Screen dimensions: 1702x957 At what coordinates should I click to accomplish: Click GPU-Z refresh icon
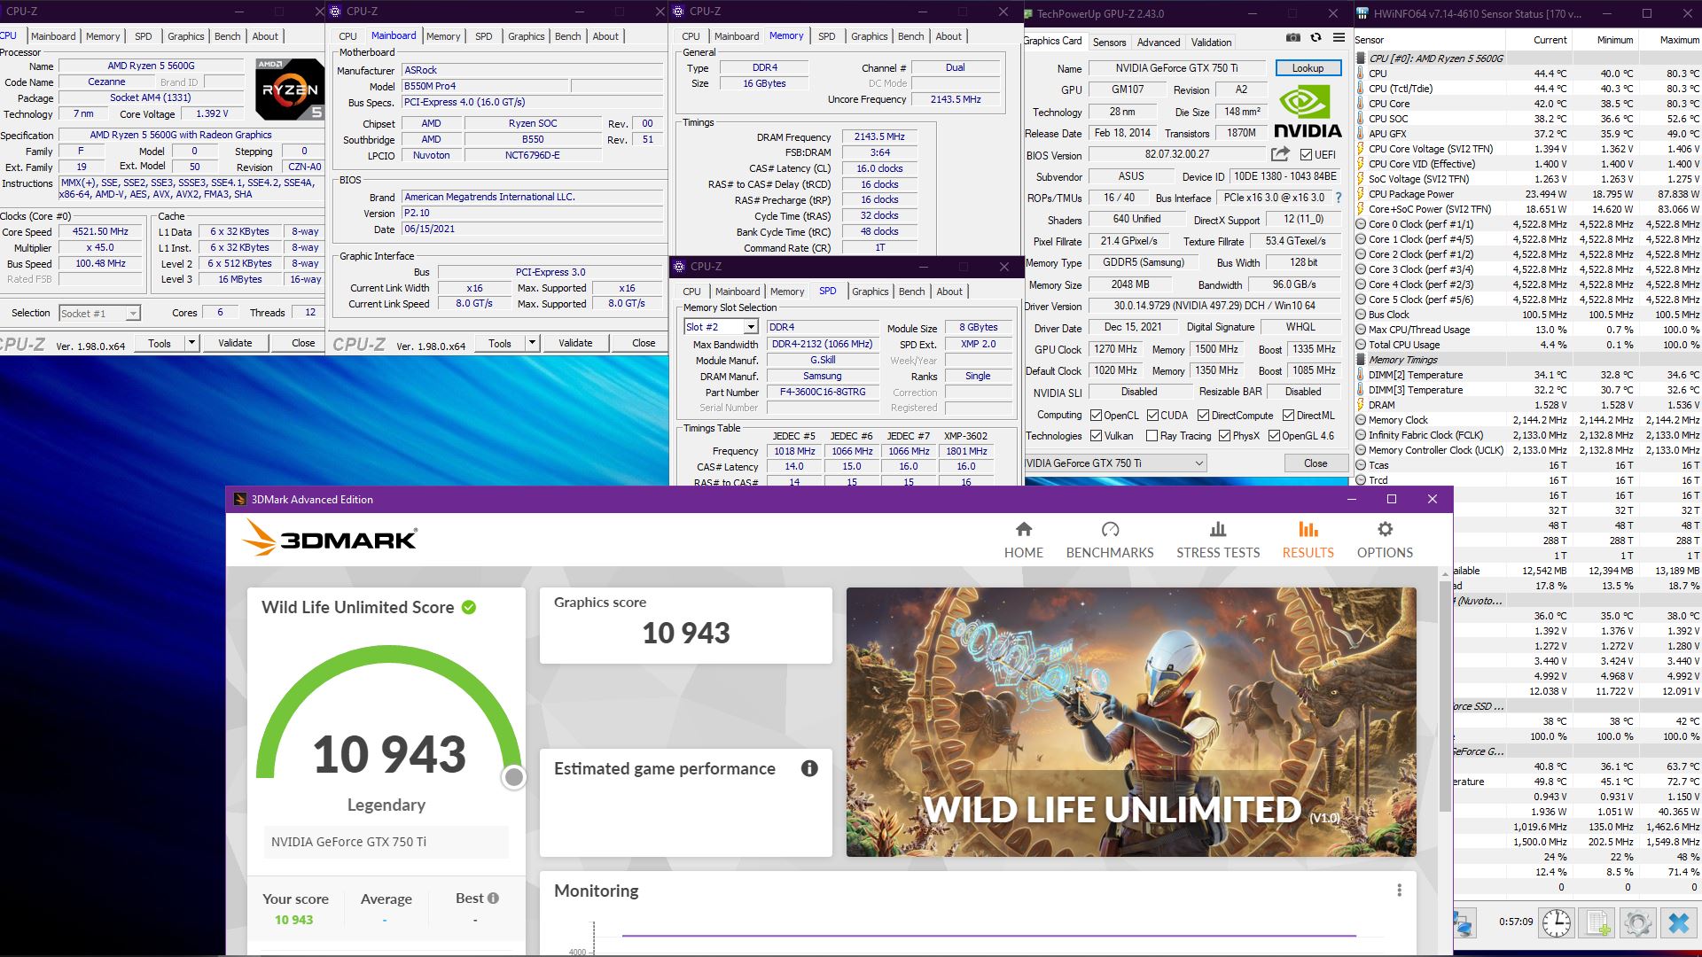point(1316,38)
